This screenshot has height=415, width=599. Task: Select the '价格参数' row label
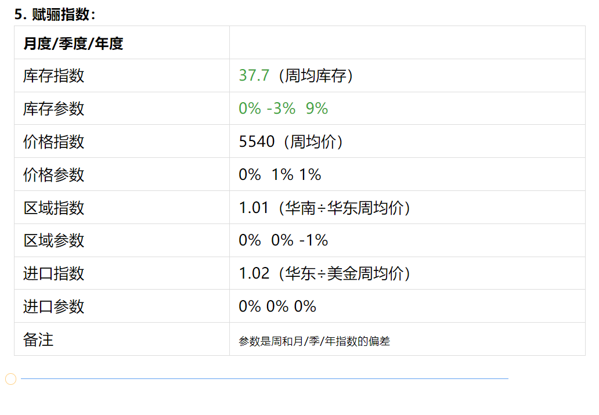tap(53, 175)
